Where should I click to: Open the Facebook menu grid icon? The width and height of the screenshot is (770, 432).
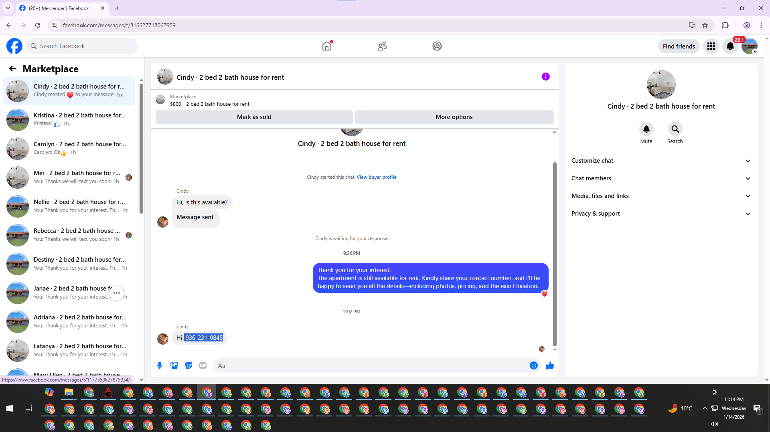tap(711, 46)
